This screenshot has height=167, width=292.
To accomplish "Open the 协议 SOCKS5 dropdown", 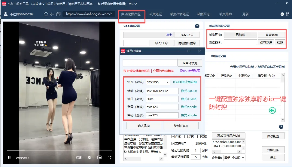I will [x=158, y=82].
